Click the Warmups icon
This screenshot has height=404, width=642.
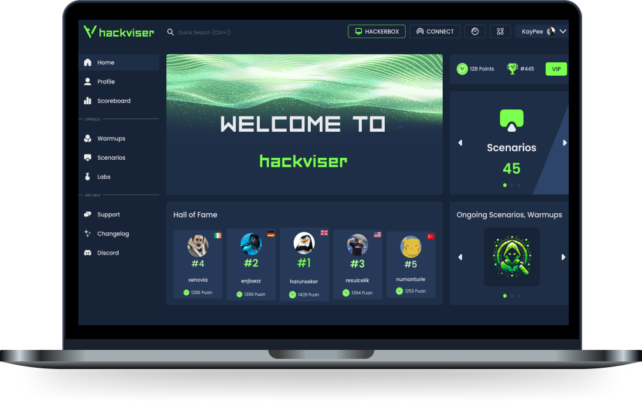point(88,138)
